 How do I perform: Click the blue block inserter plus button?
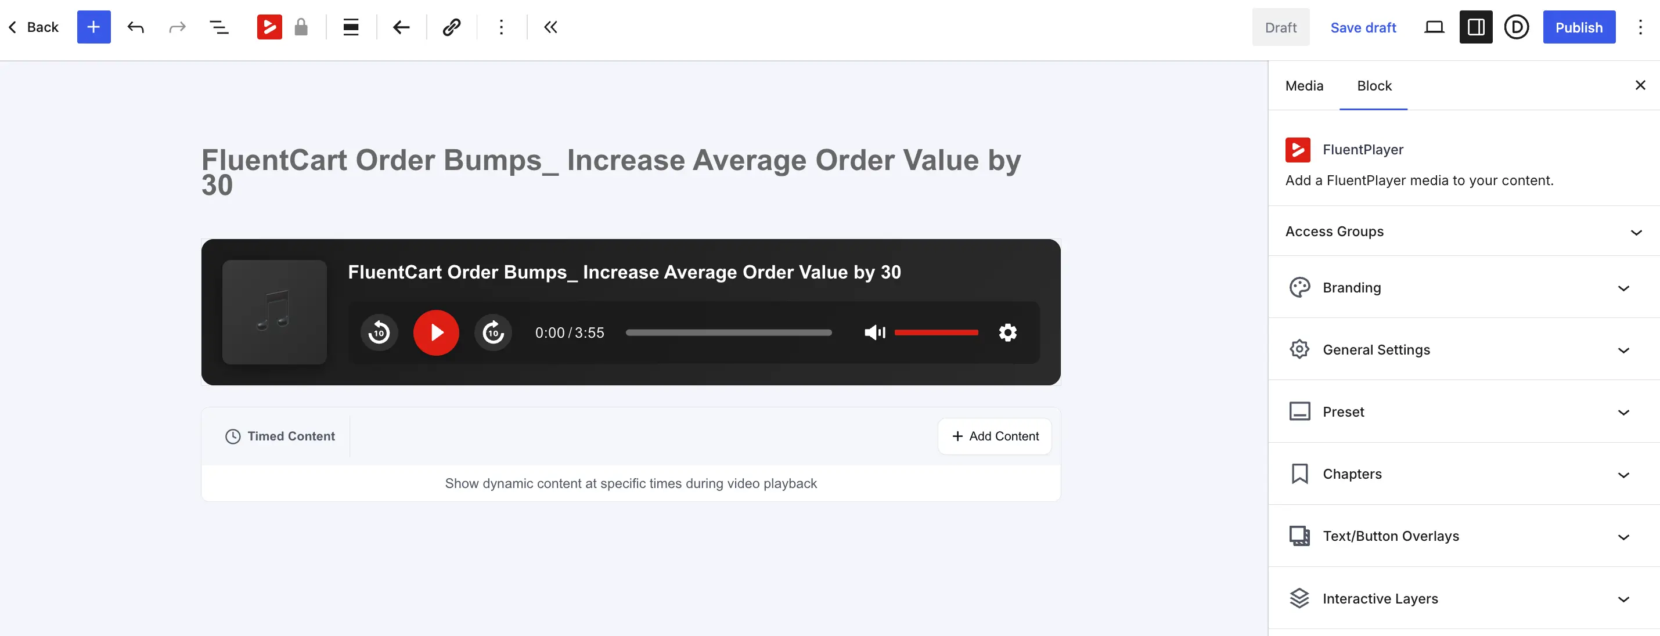tap(93, 27)
